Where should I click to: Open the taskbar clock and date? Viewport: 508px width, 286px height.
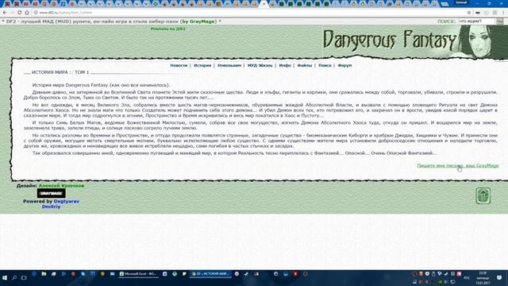(483, 278)
